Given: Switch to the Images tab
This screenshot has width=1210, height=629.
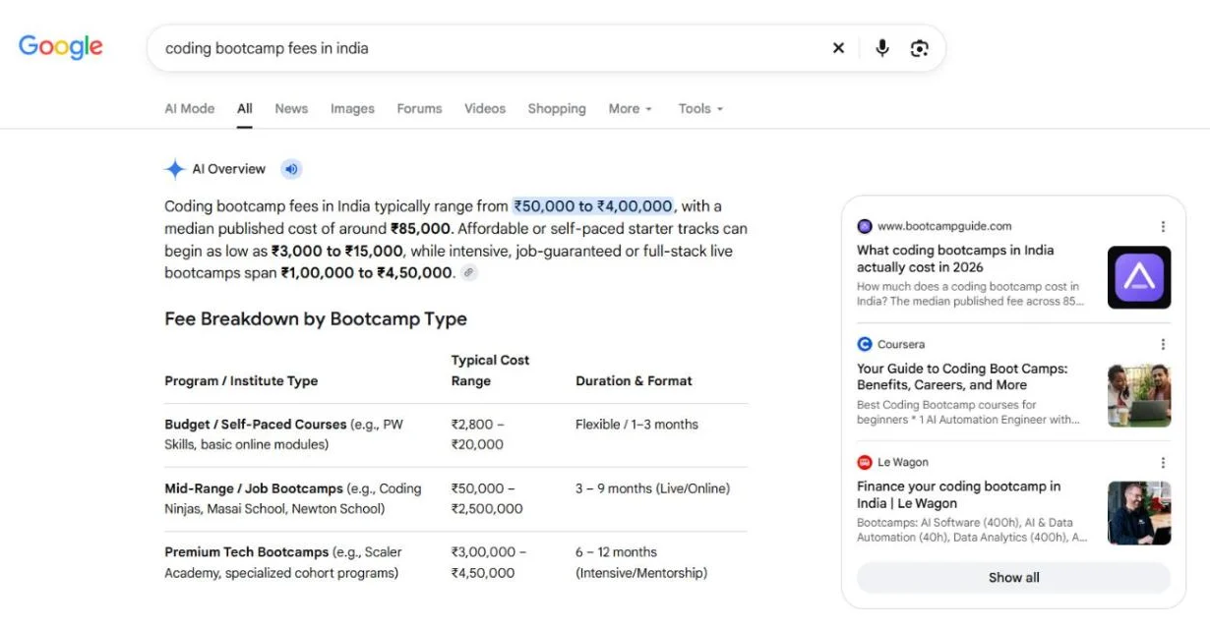Looking at the screenshot, I should [x=352, y=108].
